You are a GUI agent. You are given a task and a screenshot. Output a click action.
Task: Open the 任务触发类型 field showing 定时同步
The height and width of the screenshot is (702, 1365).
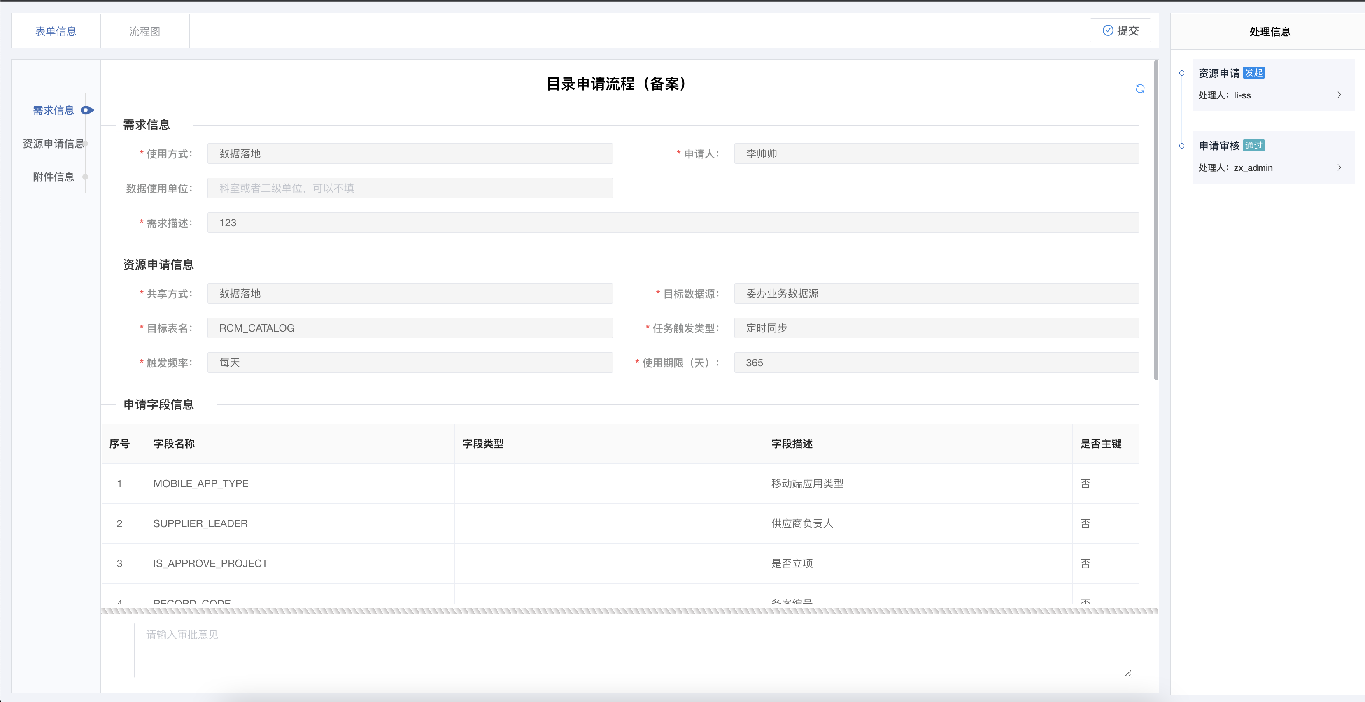click(936, 328)
